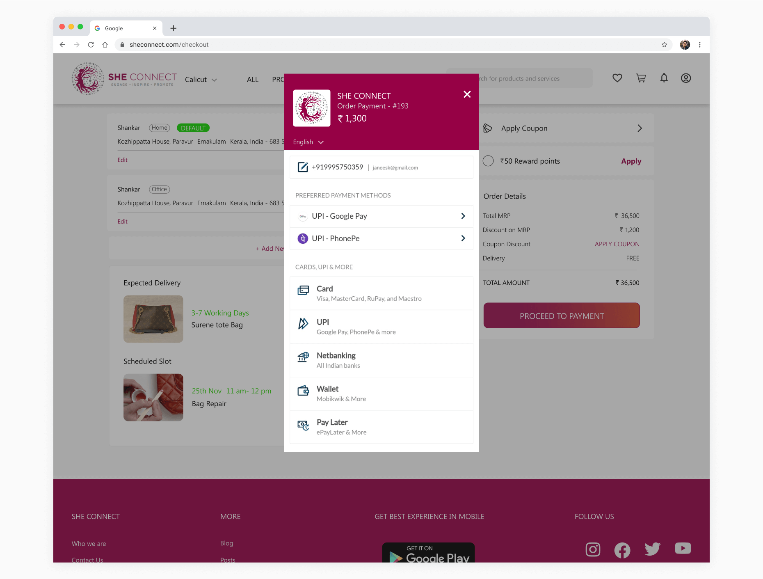The height and width of the screenshot is (579, 763).
Task: Click the Netbanking globe icon
Action: coord(303,357)
